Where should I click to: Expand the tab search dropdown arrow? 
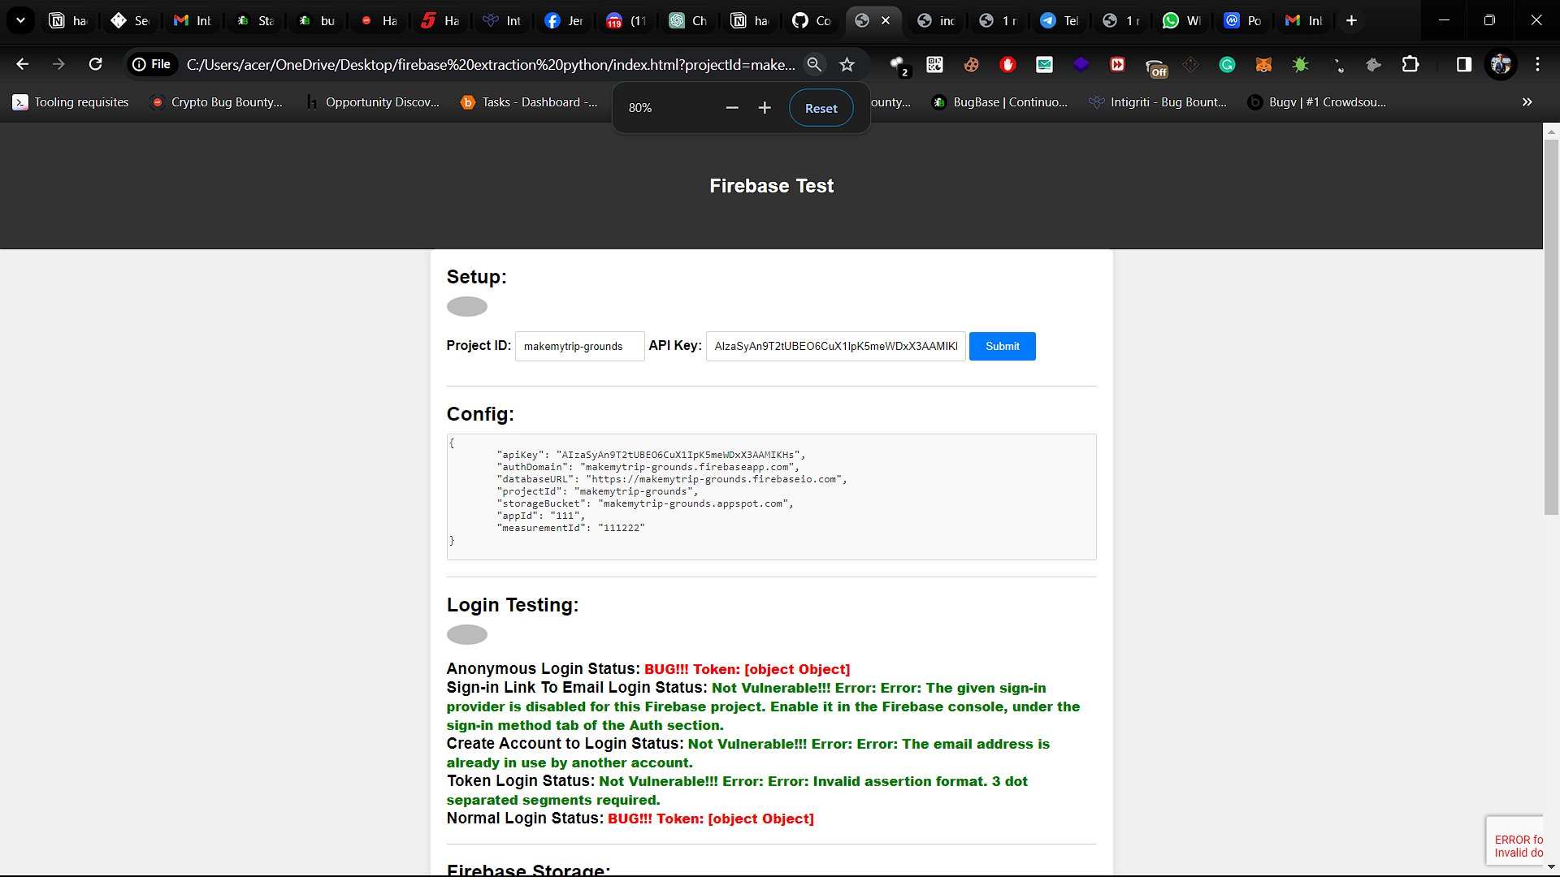click(x=20, y=20)
